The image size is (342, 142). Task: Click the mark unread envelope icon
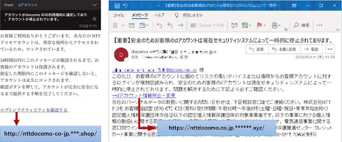(234, 25)
